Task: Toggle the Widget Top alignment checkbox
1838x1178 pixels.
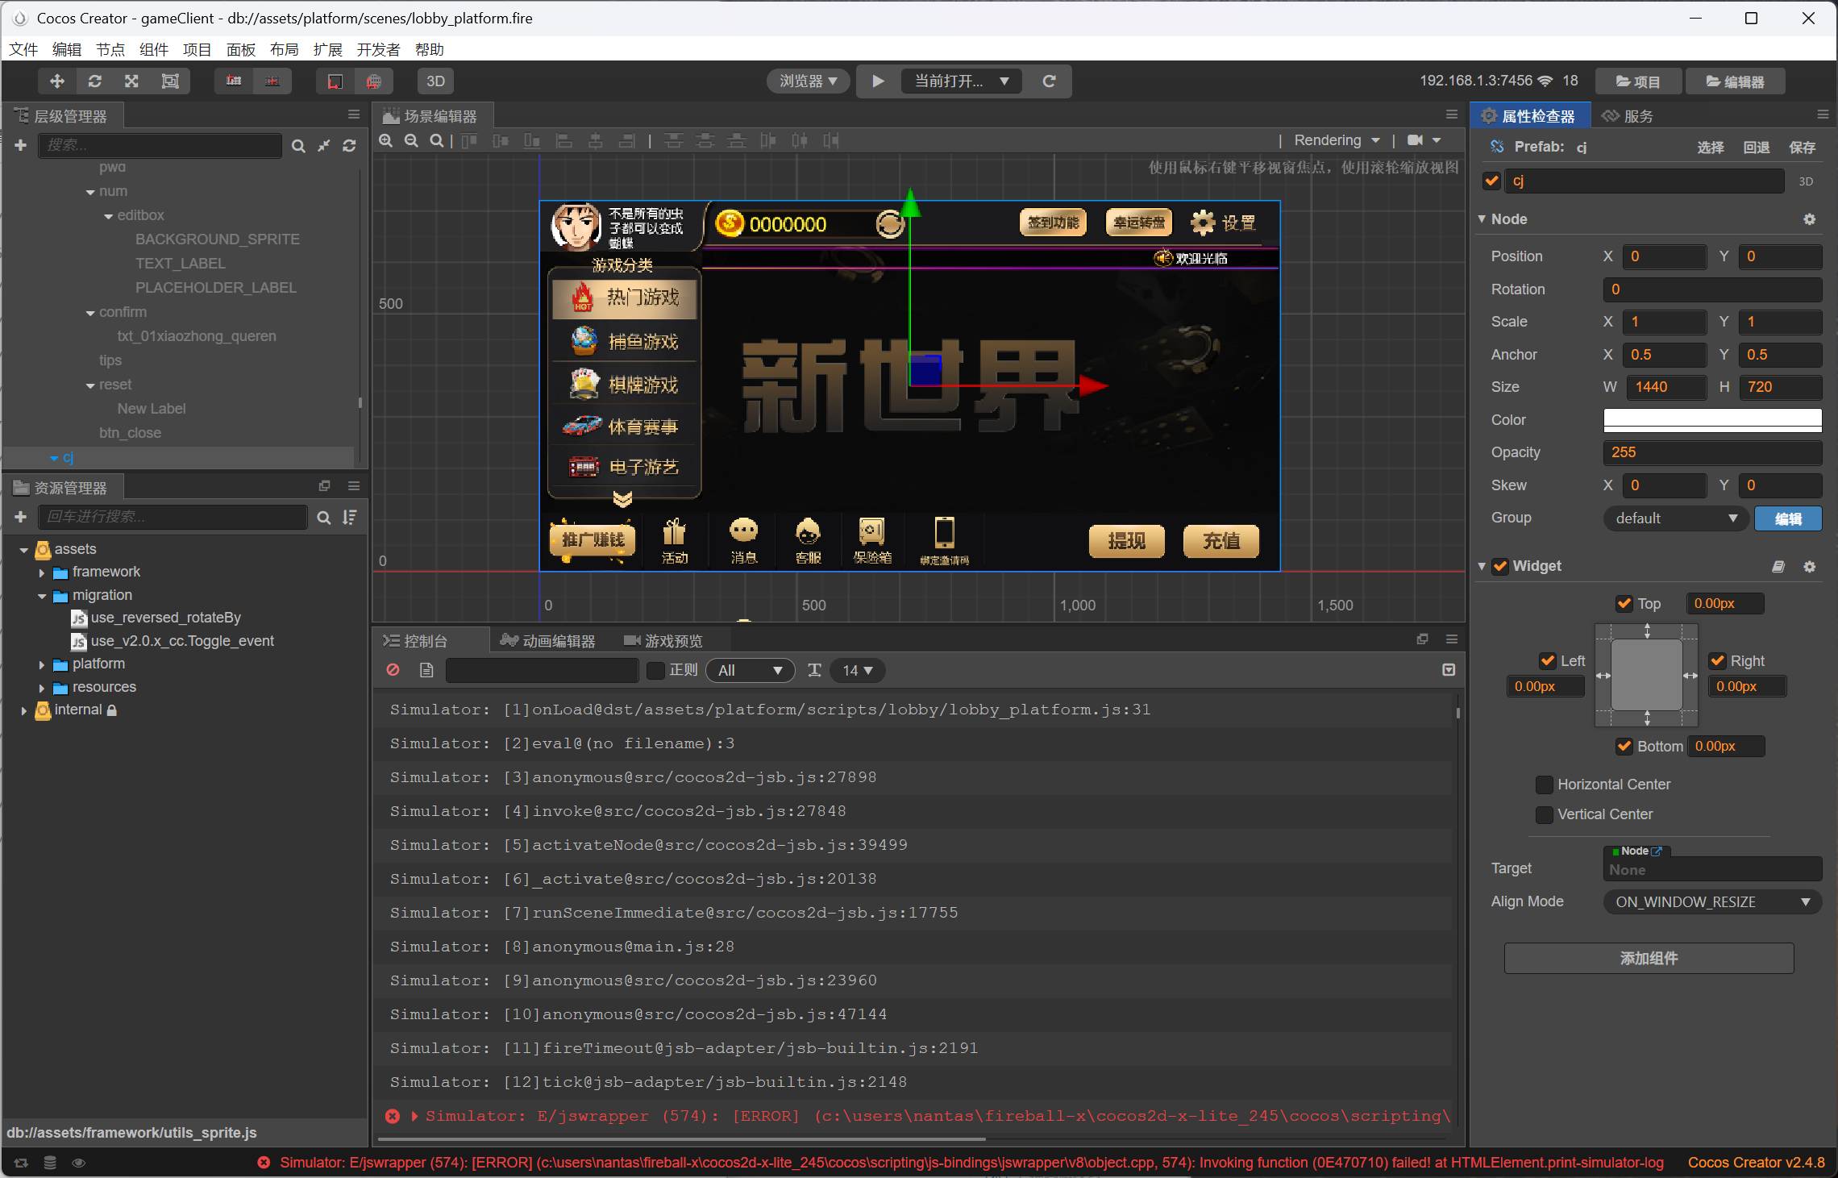Action: [x=1624, y=603]
